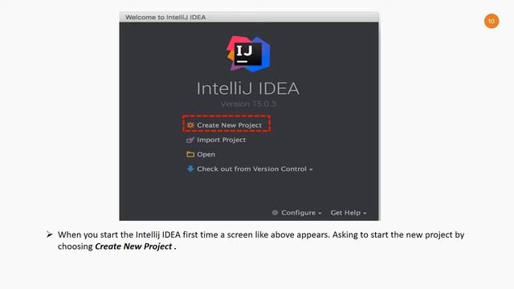Click the Open folder icon
The image size is (514, 289).
[190, 154]
